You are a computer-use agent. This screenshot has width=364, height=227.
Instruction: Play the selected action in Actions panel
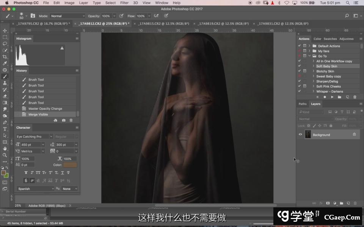332,97
